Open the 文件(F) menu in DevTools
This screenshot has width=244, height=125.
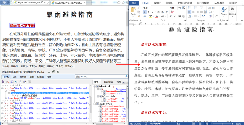6,66
